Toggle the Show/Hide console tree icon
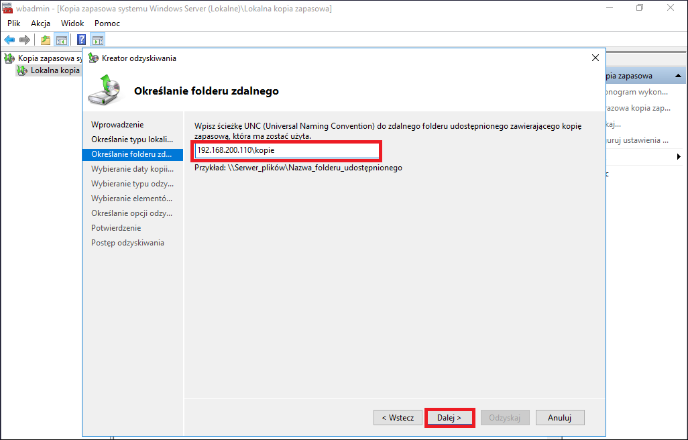This screenshot has height=440, width=688. (x=62, y=40)
